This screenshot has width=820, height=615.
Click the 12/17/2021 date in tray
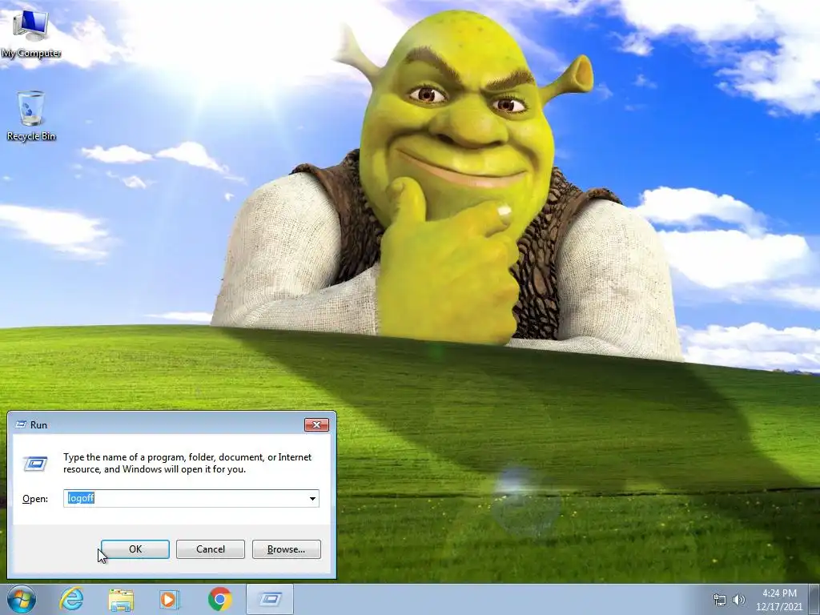pyautogui.click(x=779, y=607)
